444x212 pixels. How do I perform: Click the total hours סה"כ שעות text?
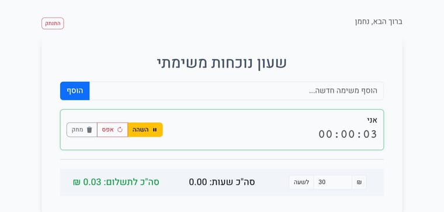(222, 182)
